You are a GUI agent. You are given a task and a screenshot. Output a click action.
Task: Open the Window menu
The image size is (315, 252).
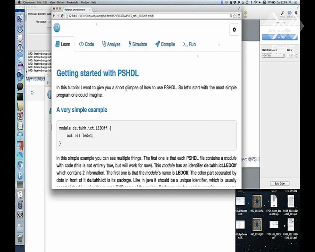(x=85, y=2)
